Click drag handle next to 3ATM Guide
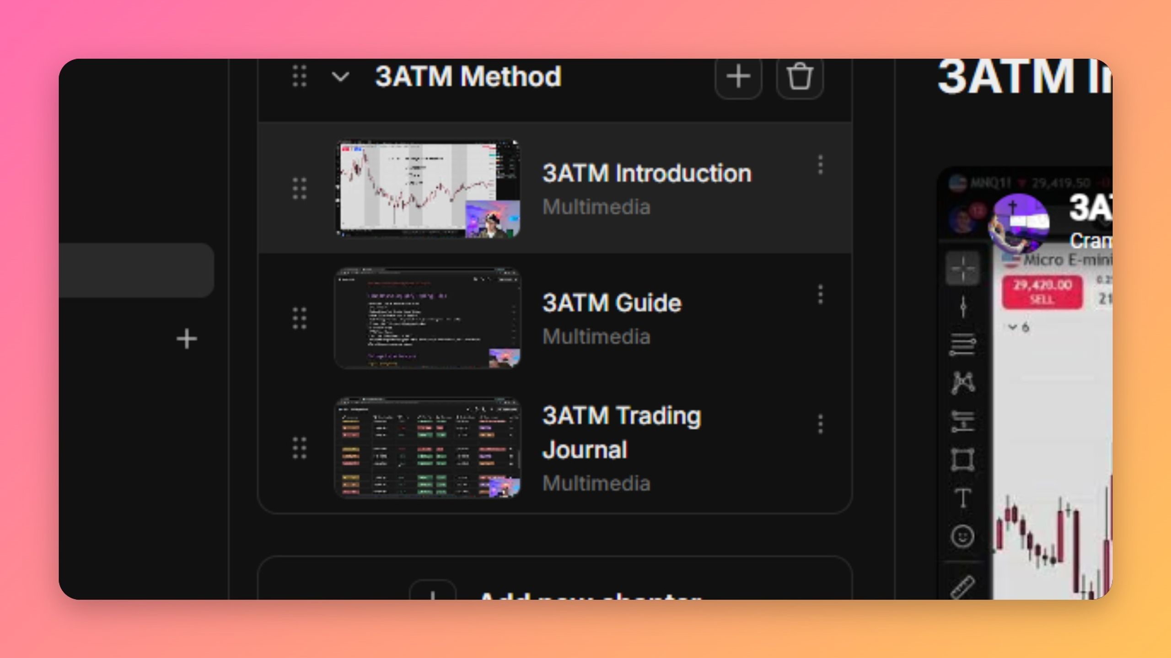Screen dimensions: 1171x658 (x=300, y=318)
